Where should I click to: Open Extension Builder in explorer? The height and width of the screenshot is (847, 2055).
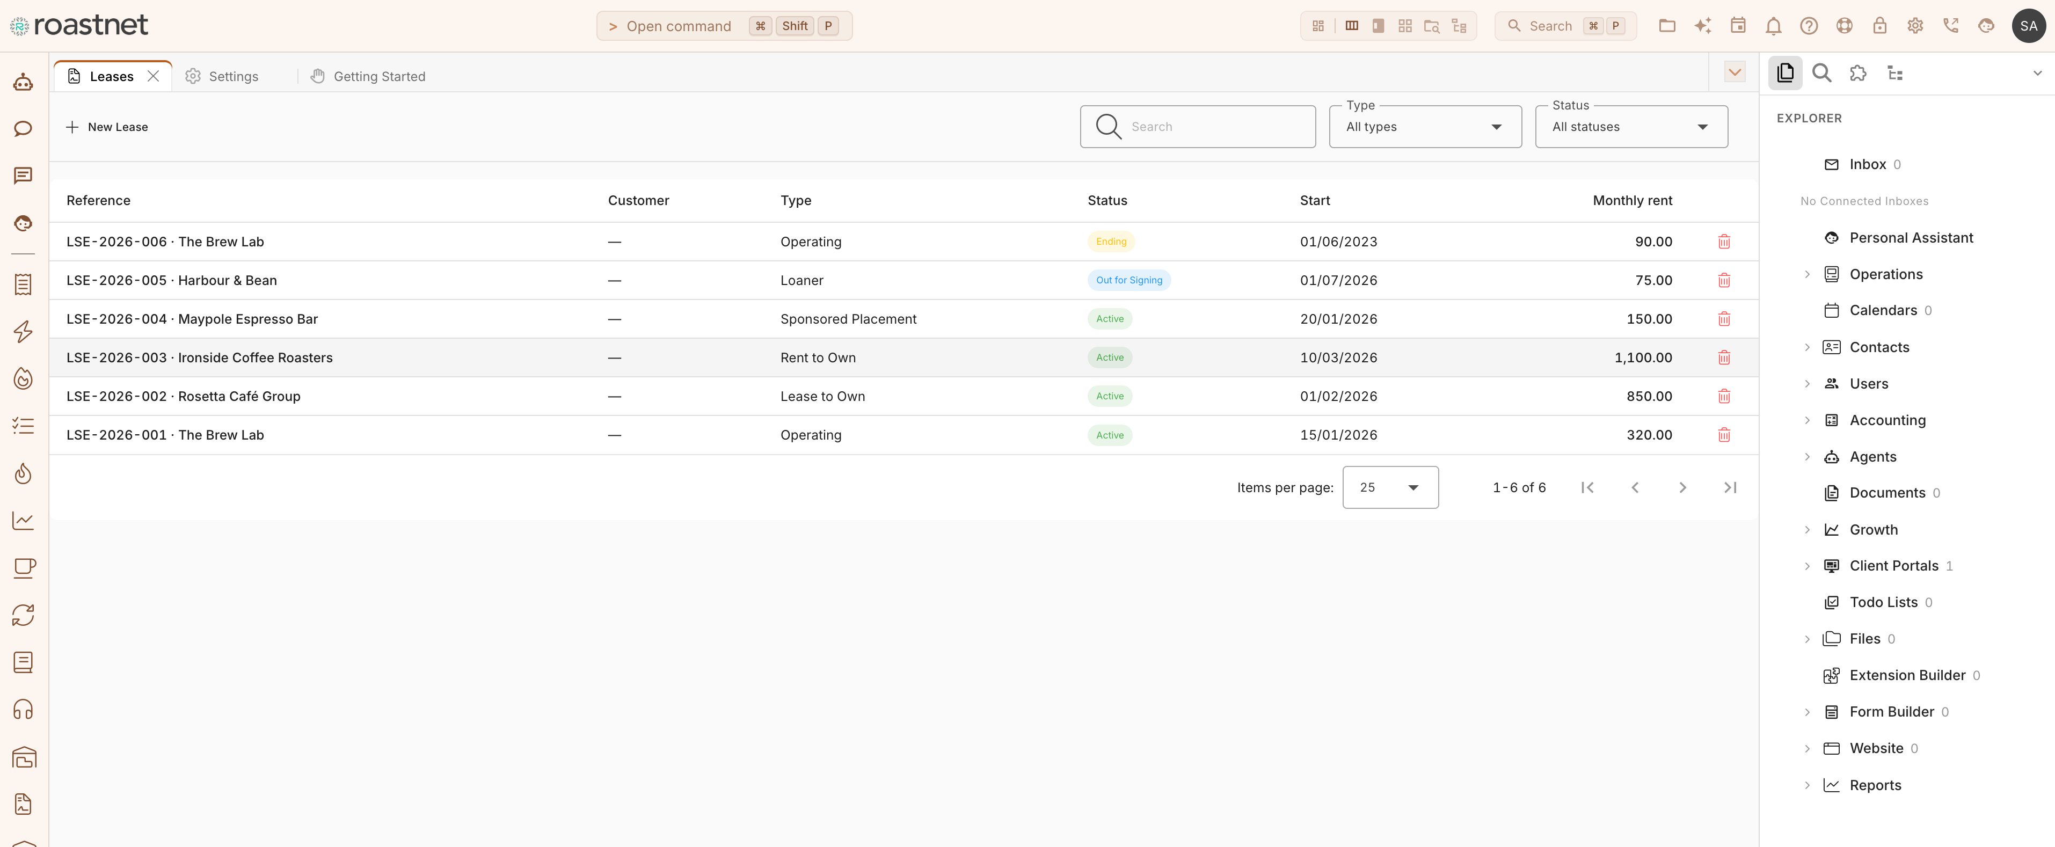[1903, 676]
